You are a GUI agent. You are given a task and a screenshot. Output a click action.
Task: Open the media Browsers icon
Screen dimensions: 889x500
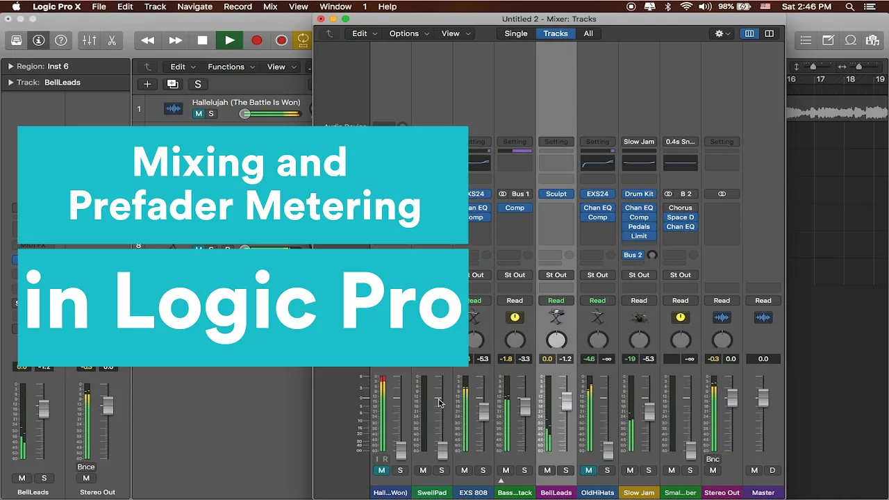(872, 40)
